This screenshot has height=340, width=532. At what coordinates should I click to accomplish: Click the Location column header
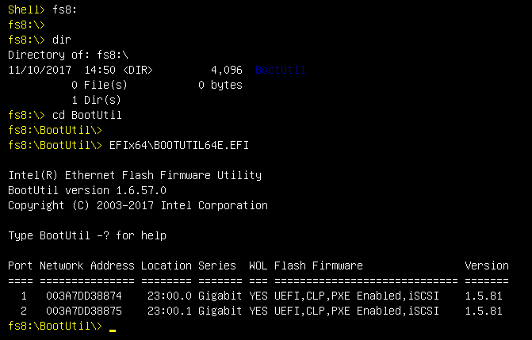coord(166,266)
